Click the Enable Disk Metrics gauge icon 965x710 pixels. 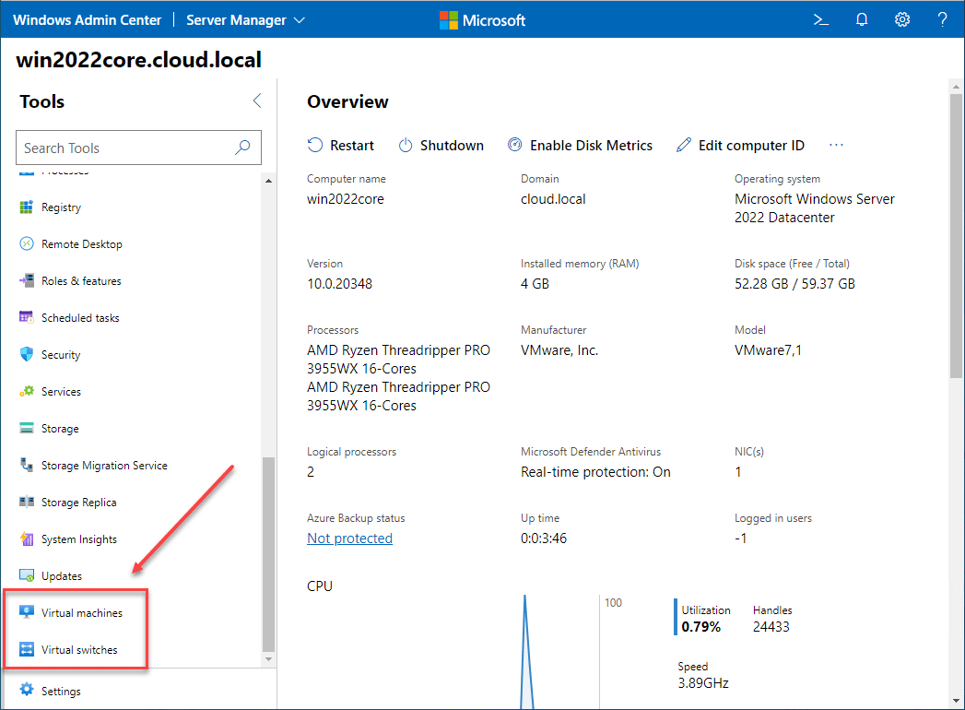click(514, 145)
